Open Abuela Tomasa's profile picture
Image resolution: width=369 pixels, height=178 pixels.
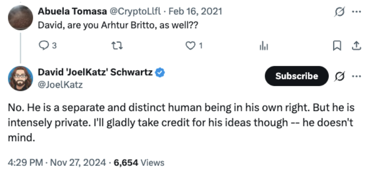(20, 18)
